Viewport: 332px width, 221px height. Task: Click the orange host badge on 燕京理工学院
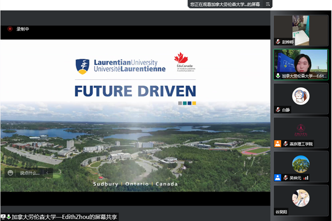coord(278,143)
